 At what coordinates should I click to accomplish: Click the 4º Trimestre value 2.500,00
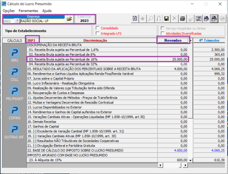point(218,50)
